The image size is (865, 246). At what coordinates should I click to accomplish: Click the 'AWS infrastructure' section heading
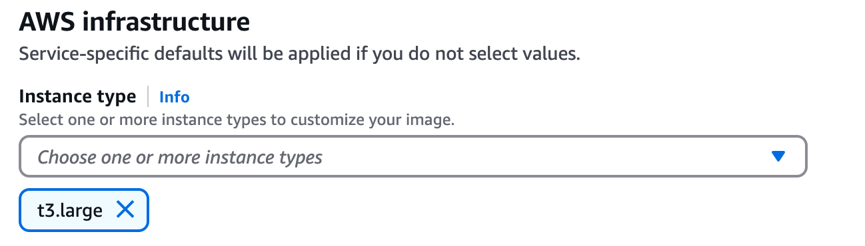(x=135, y=23)
